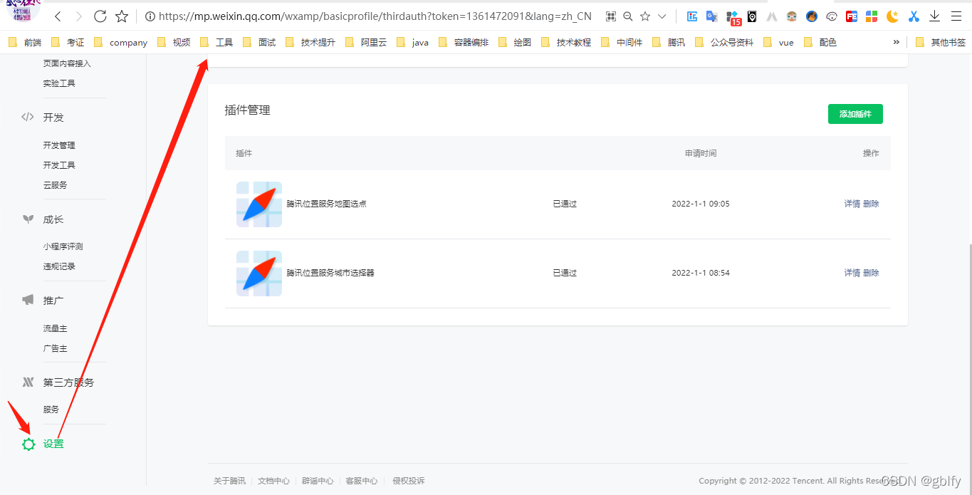Viewport: 972px width, 495px height.
Task: Click the bookmark star beside the reload button
Action: pyautogui.click(x=122, y=16)
